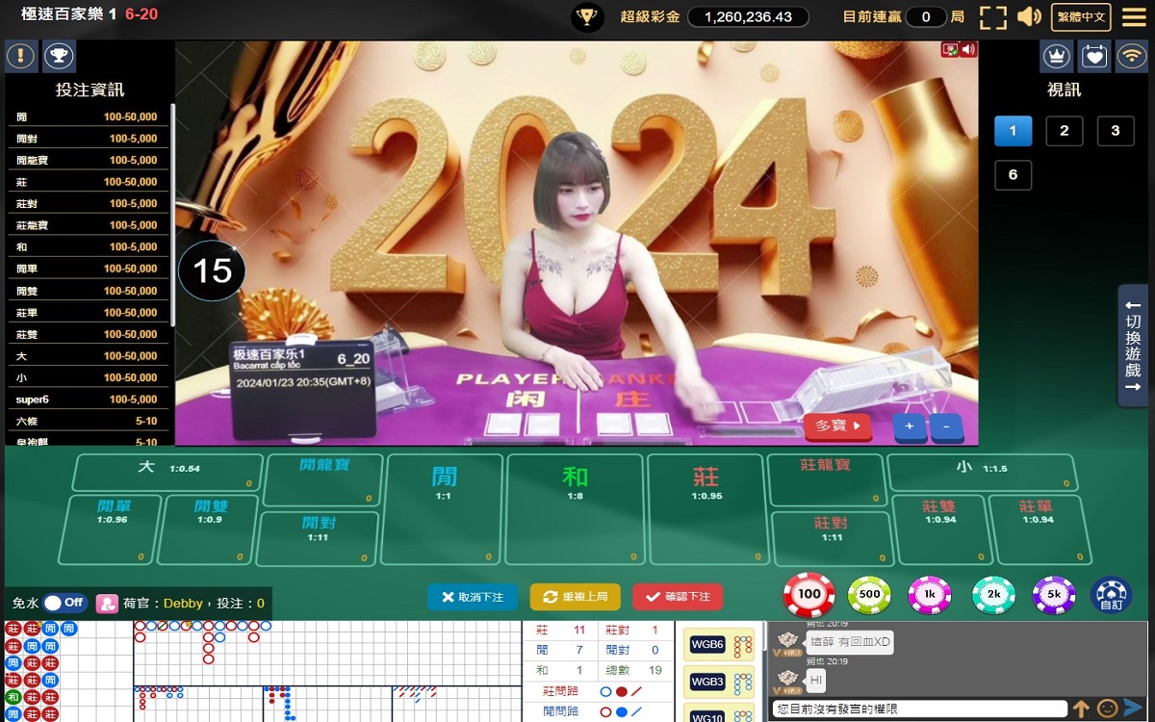Open the hamburger main menu

point(1134,16)
